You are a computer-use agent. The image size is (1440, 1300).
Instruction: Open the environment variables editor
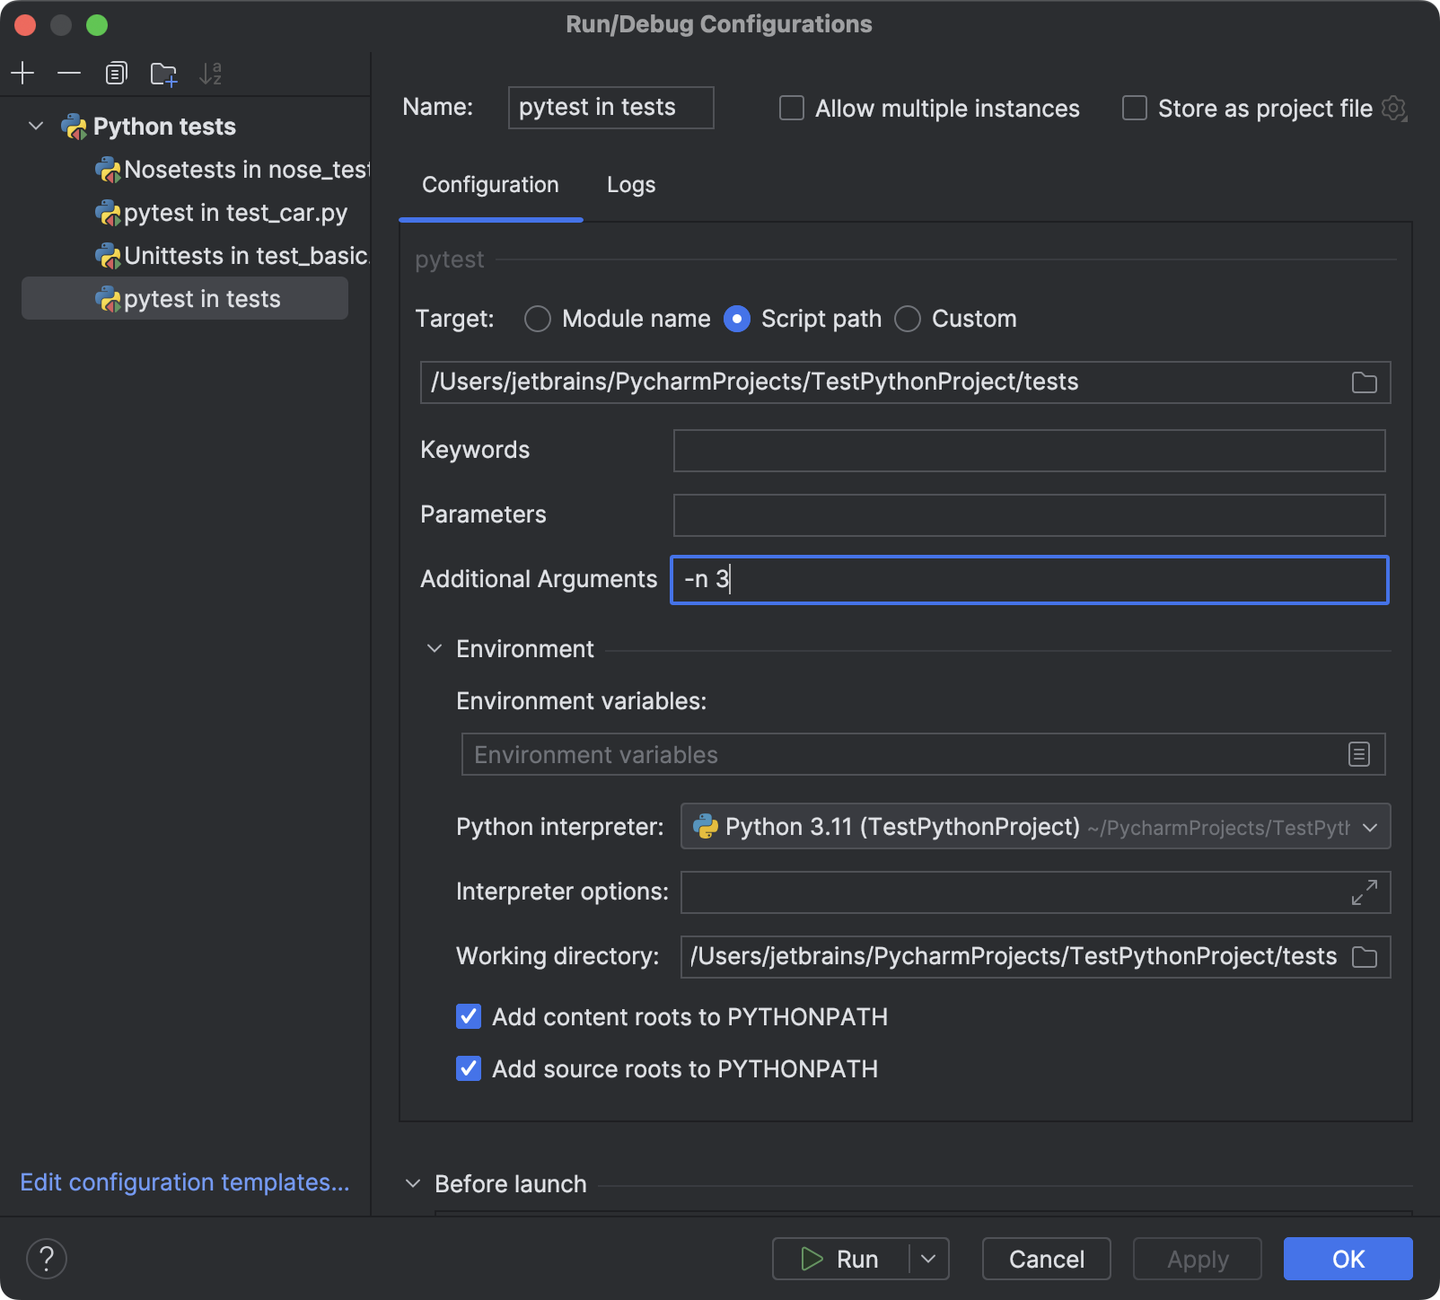click(x=1358, y=754)
